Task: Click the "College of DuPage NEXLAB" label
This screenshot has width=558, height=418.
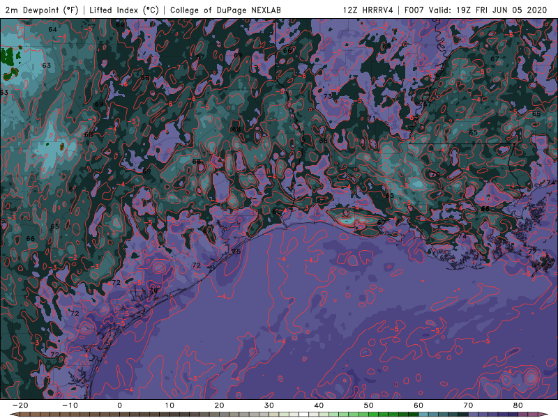Action: pos(225,10)
